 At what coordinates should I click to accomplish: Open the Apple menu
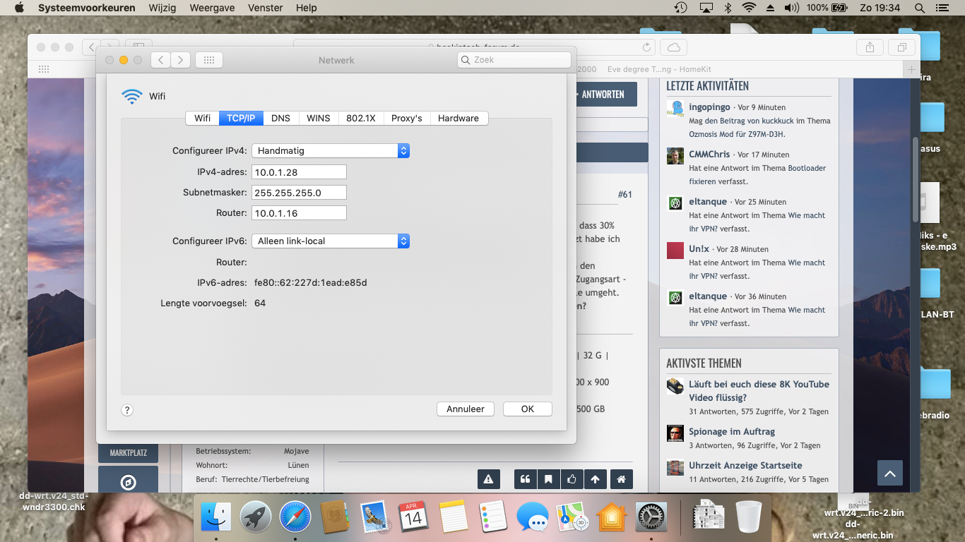pyautogui.click(x=19, y=8)
